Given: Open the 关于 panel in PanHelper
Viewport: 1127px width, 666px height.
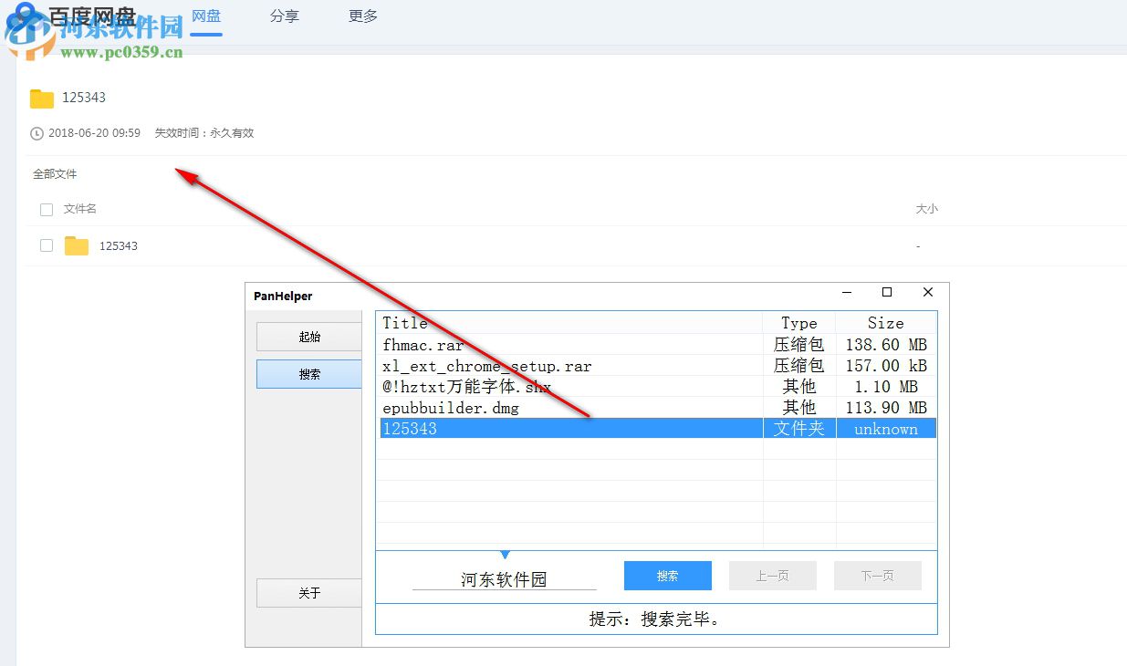Looking at the screenshot, I should click(308, 593).
